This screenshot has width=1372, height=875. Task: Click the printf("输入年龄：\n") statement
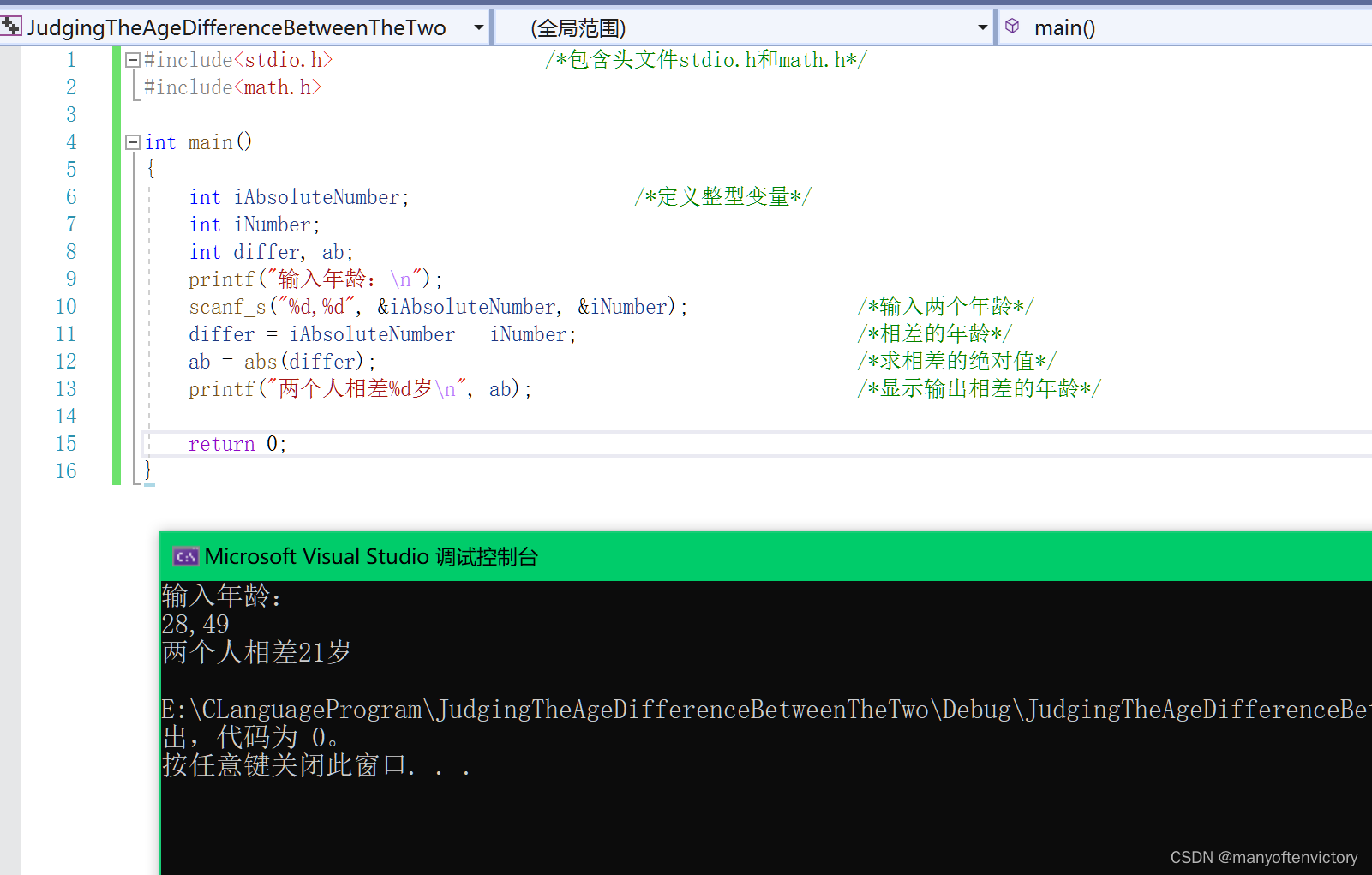click(315, 279)
